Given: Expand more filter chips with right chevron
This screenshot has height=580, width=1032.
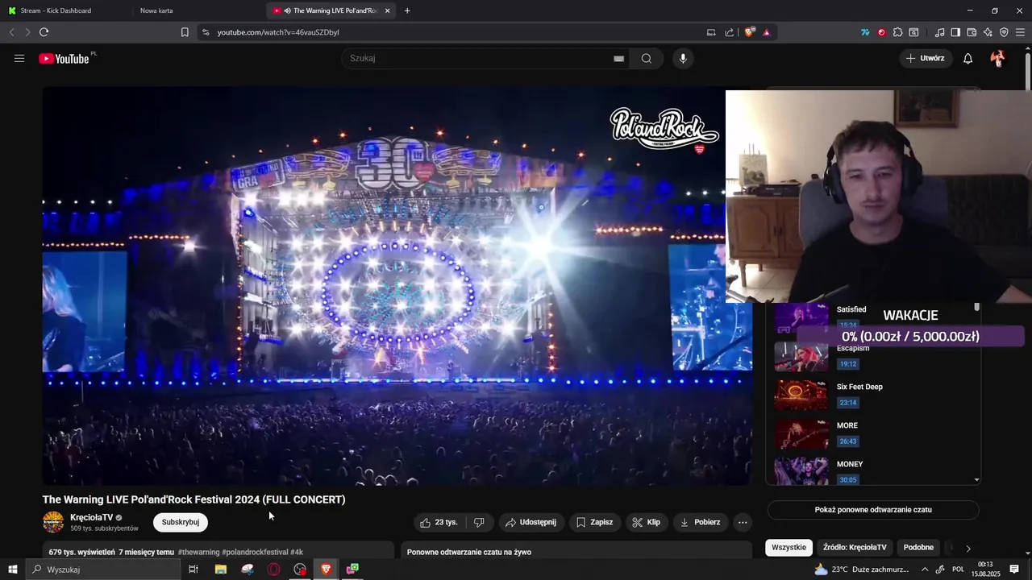Looking at the screenshot, I should click(x=968, y=548).
